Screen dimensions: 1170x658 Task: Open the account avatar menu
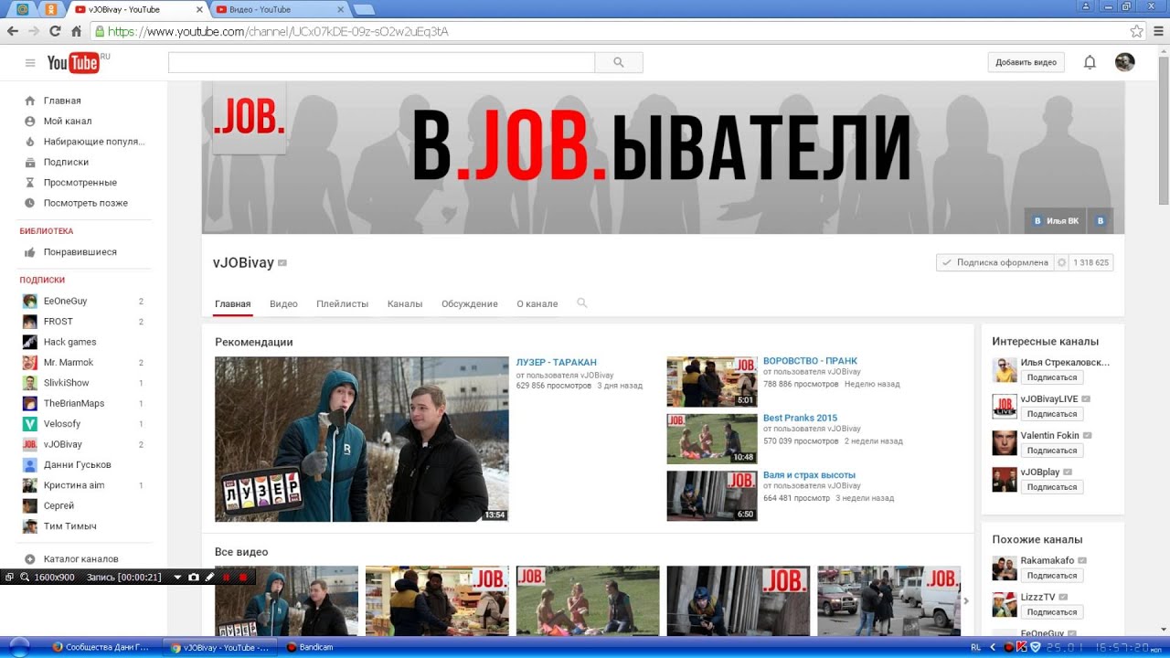click(x=1125, y=62)
